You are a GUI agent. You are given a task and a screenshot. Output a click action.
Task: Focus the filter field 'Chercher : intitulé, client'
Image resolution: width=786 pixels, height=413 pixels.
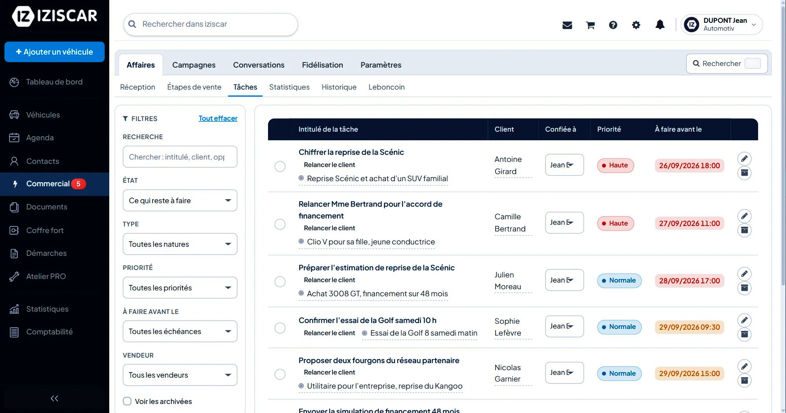(x=180, y=157)
